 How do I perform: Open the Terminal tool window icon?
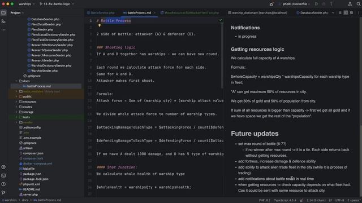[3, 175]
